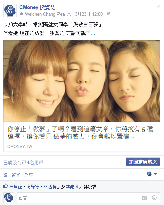The height and width of the screenshot is (205, 164).
Task: Click the [?] publisher help icon
Action: coord(69,14)
